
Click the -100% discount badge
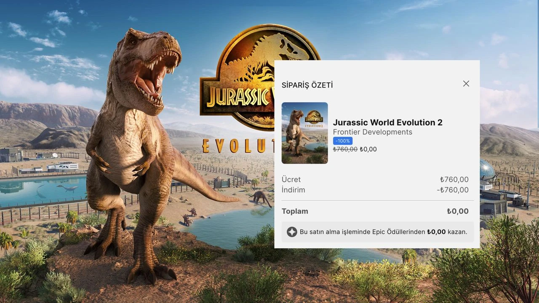tap(342, 141)
